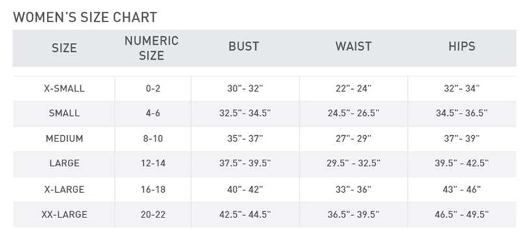Image resolution: width=521 pixels, height=237 pixels.
Task: Click hips measurement 46.5" - 49.5" cell
Action: 462,214
